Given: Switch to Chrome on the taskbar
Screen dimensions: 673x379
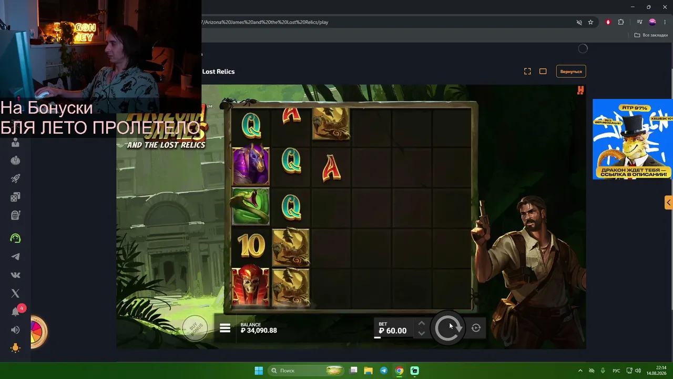Looking at the screenshot, I should pos(399,371).
